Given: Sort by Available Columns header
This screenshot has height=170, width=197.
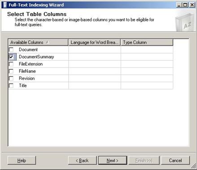Looking at the screenshot, I should pyautogui.click(x=38, y=42).
